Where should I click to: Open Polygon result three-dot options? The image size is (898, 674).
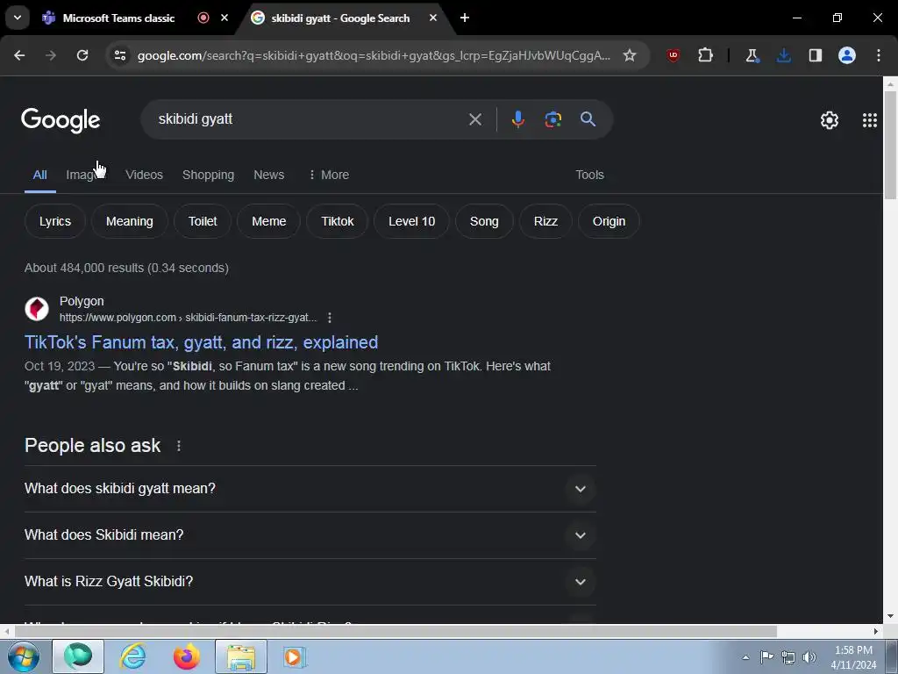pyautogui.click(x=330, y=318)
